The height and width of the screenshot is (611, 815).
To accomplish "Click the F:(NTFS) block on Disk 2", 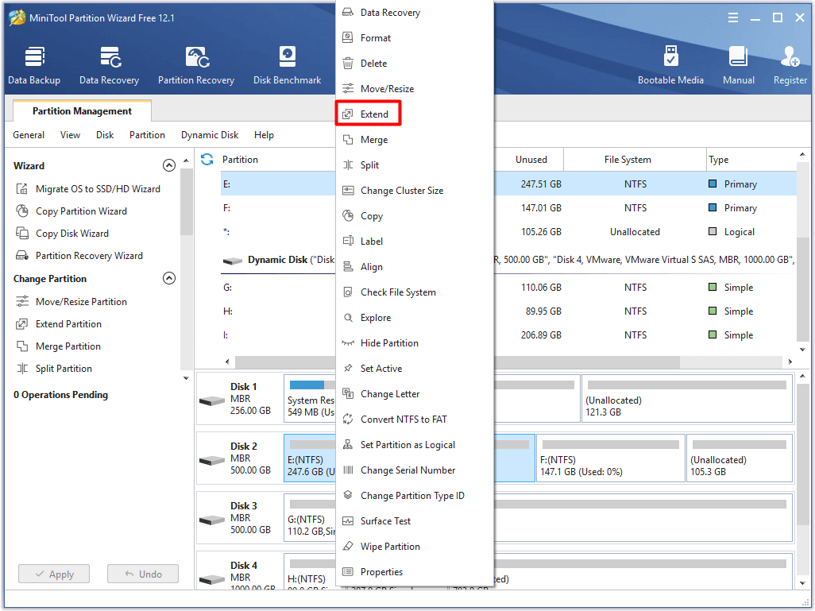I will pyautogui.click(x=610, y=458).
